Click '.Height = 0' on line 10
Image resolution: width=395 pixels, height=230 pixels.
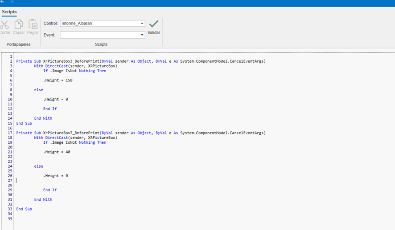[x=55, y=99]
